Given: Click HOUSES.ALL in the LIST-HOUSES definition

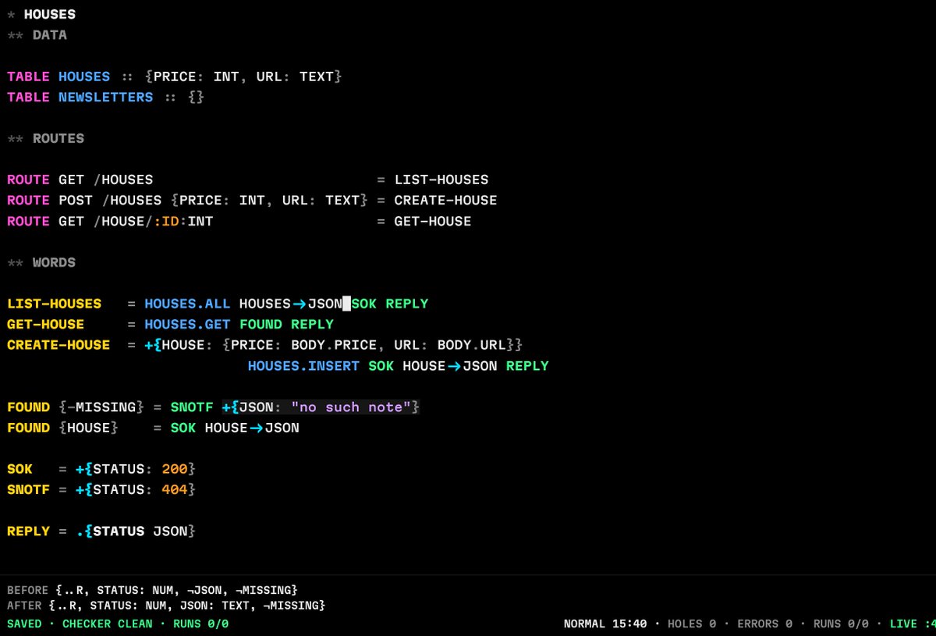Looking at the screenshot, I should tap(187, 304).
